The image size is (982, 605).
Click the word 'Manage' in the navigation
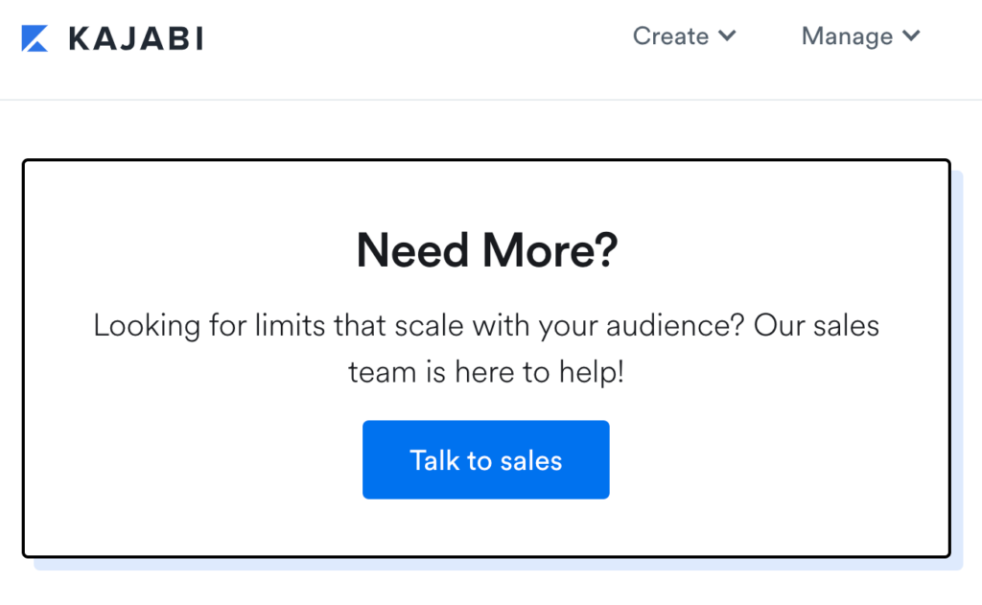(x=848, y=36)
